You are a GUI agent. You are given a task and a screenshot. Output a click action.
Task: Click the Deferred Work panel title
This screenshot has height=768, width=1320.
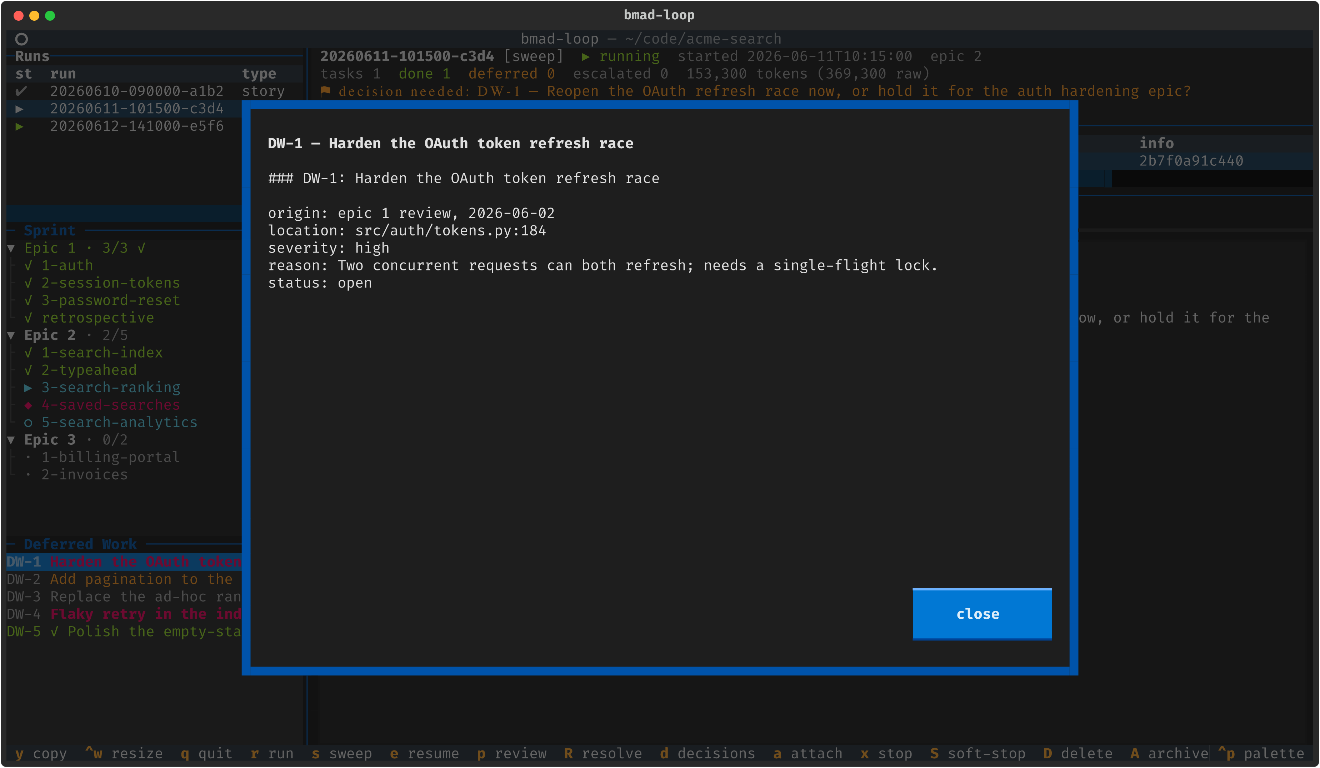(x=80, y=544)
